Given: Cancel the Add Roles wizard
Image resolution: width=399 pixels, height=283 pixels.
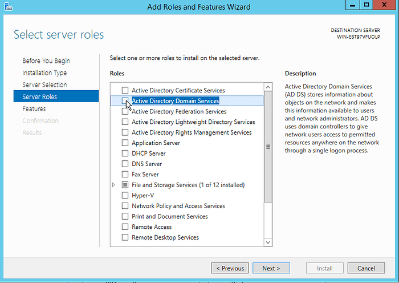Looking at the screenshot, I should [366, 268].
